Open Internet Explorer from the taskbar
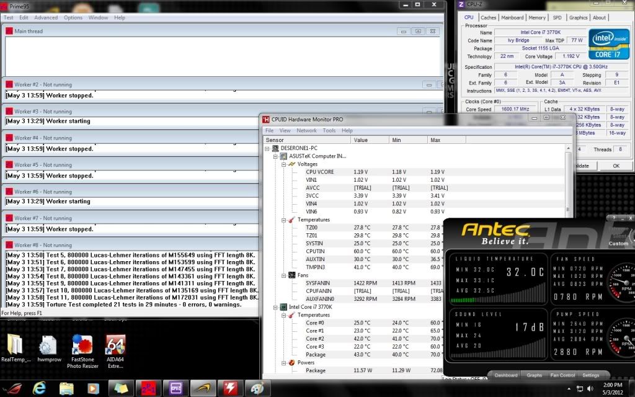 coord(39,389)
